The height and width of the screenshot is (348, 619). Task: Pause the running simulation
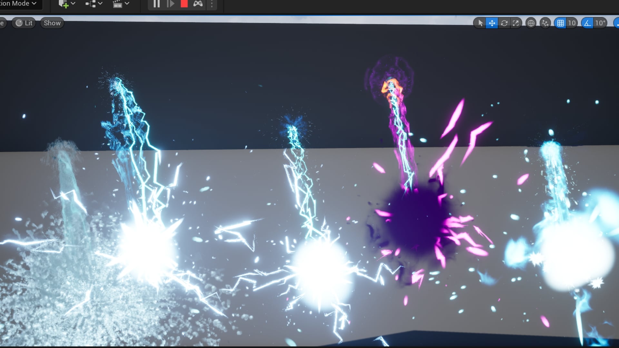156,4
